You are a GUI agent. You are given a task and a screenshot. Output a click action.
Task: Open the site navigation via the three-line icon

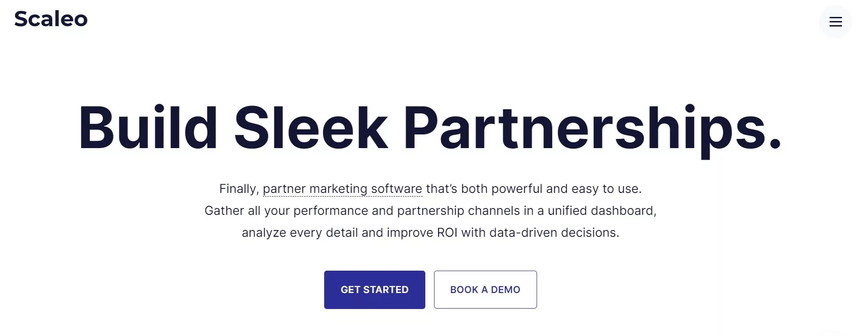coord(836,21)
